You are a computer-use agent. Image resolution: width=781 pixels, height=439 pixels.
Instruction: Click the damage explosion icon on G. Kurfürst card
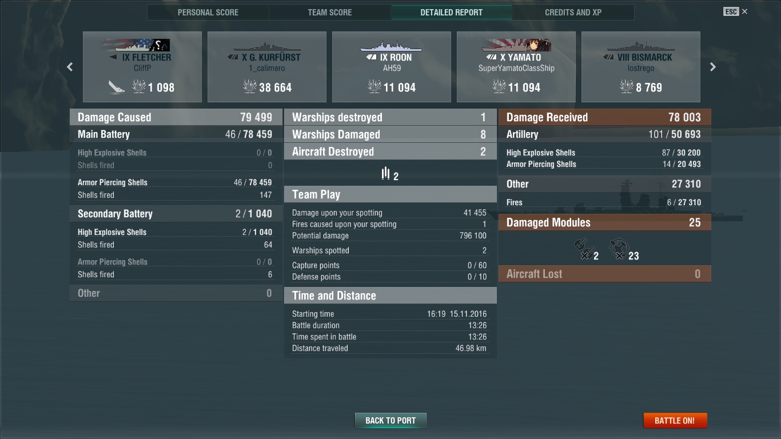(250, 87)
